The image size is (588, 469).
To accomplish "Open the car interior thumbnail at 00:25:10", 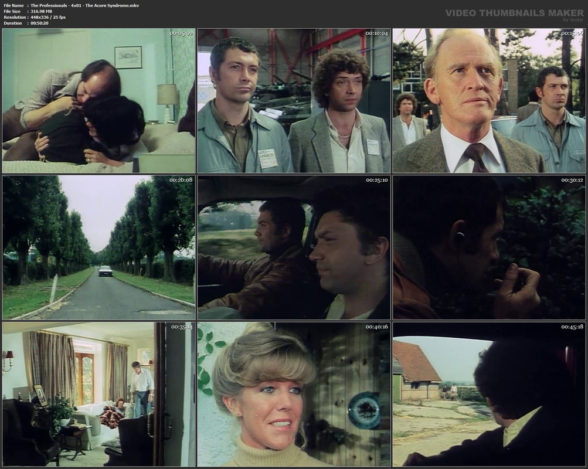I will click(294, 247).
